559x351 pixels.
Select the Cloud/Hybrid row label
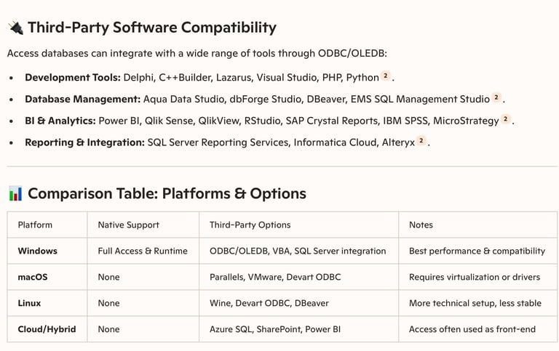click(46, 329)
